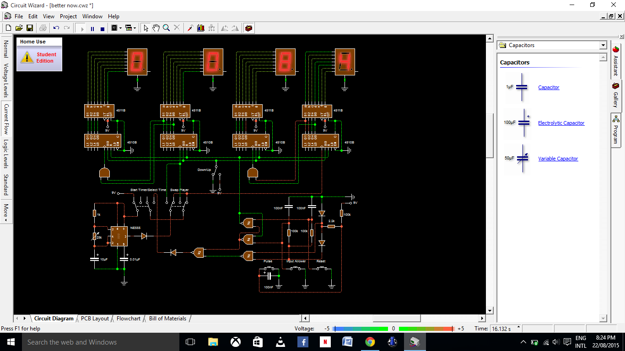Undo the last action from toolbar
The width and height of the screenshot is (625, 351).
pos(56,28)
